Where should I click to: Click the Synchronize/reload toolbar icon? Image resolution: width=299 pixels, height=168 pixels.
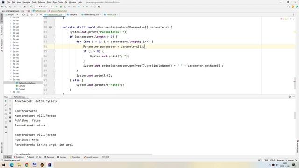point(10,7)
